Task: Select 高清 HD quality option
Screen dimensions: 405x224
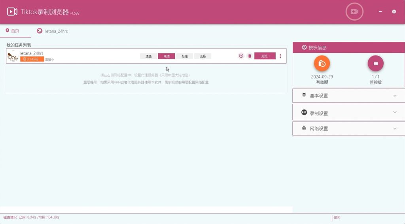Action: point(167,56)
